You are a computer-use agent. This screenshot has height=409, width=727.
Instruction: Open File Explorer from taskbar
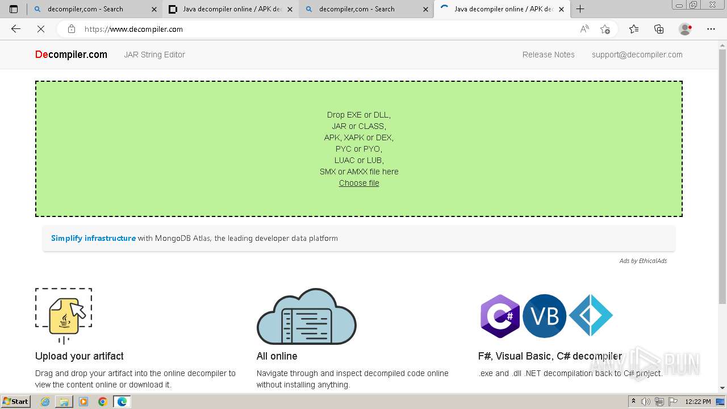pos(64,402)
